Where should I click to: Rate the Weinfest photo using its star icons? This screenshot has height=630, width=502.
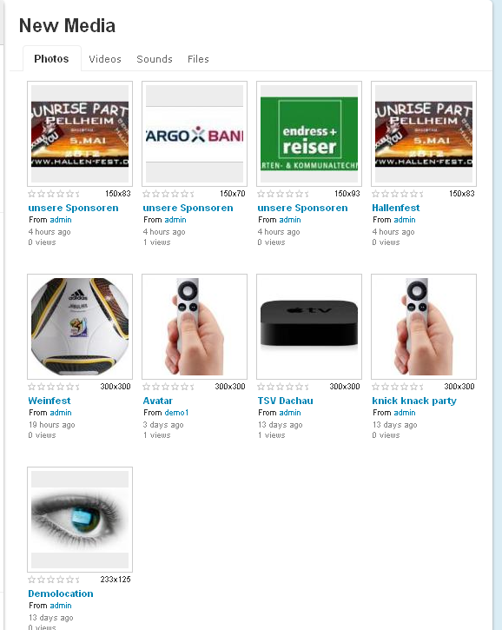click(53, 387)
